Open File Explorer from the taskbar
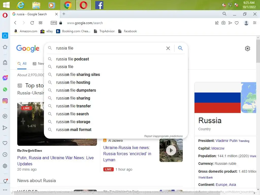This screenshot has height=195, width=260. coord(36,5)
